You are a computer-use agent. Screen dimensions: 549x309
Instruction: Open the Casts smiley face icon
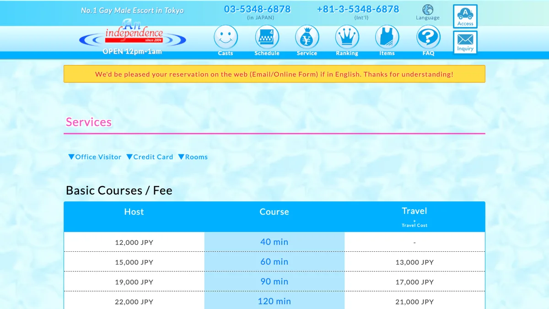[x=226, y=38]
